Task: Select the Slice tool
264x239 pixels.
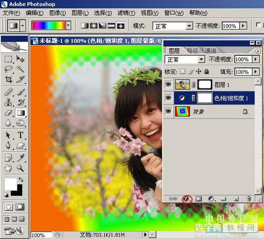Action: click(x=20, y=79)
